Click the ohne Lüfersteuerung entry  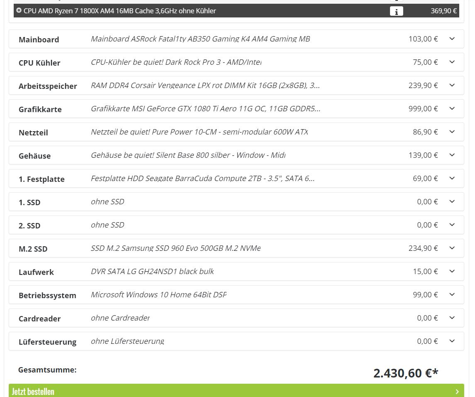127,341
